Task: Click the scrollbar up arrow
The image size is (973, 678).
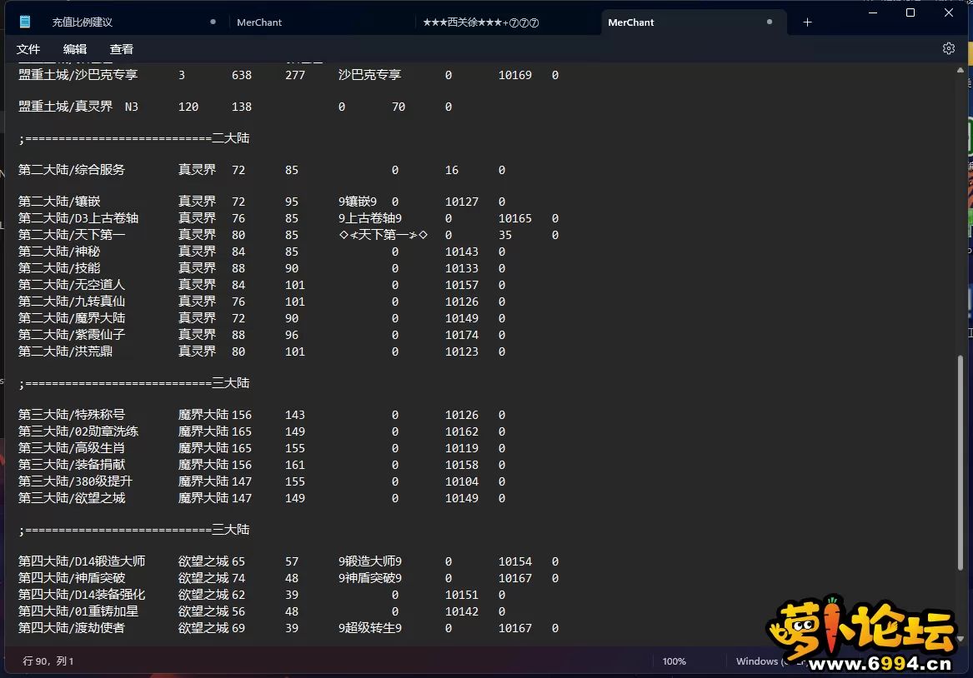Action: pos(960,70)
